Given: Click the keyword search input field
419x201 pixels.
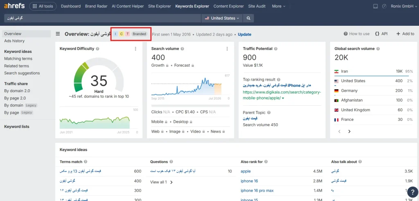Looking at the screenshot, I should click(103, 18).
